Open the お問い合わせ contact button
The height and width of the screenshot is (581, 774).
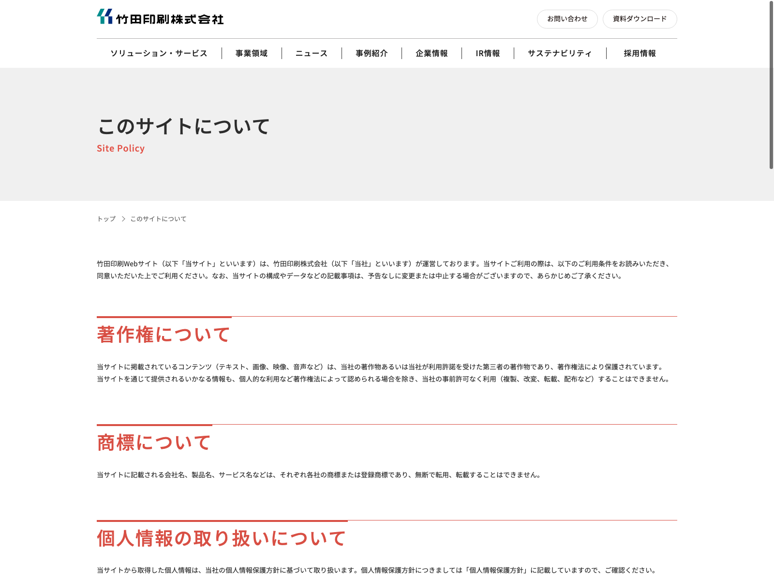pyautogui.click(x=567, y=19)
